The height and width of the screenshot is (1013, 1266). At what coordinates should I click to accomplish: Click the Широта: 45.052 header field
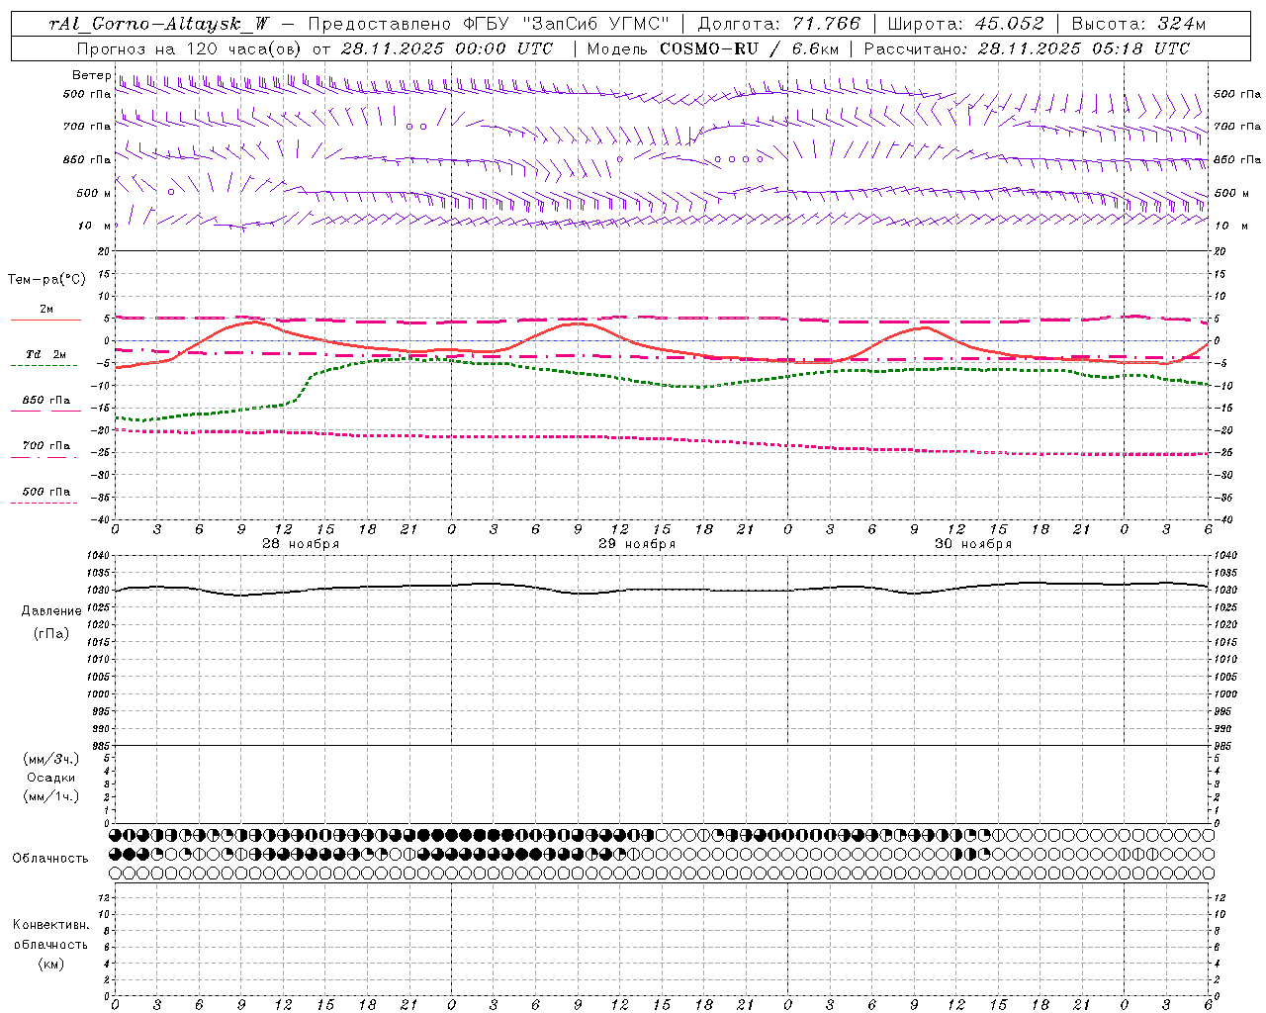tap(967, 24)
